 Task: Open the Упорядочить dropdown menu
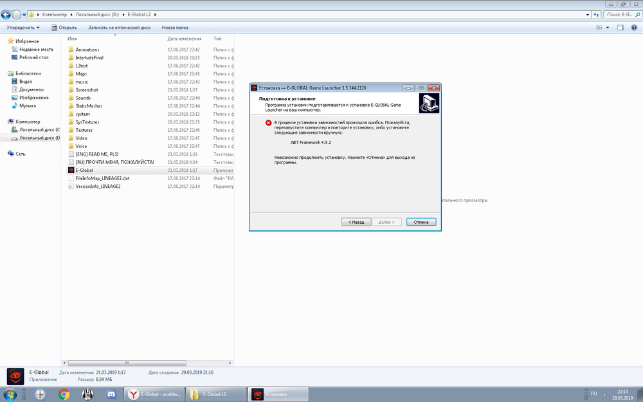[23, 28]
